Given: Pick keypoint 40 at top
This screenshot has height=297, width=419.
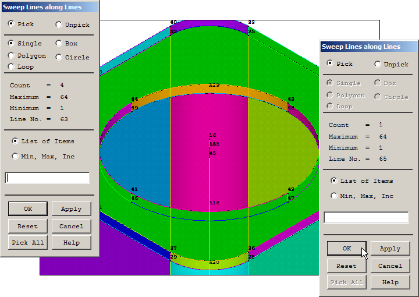Looking at the screenshot, I should click(x=173, y=23).
